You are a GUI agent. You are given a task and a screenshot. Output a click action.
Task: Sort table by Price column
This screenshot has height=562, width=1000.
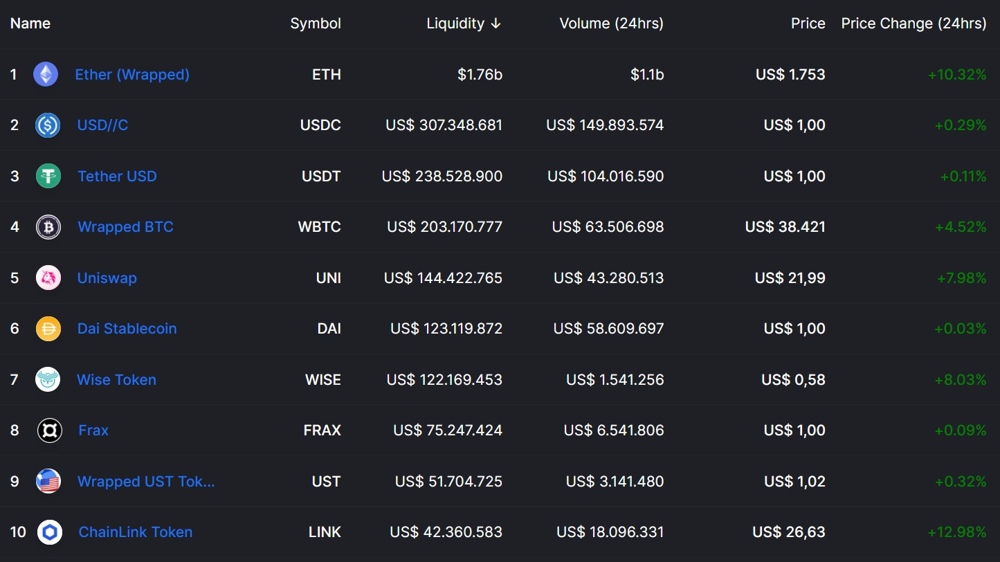(808, 24)
